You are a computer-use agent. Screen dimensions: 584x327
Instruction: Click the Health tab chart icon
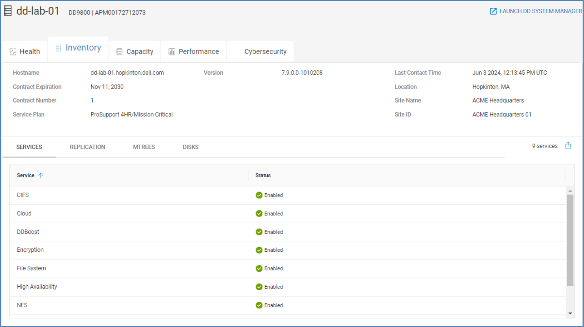click(13, 52)
